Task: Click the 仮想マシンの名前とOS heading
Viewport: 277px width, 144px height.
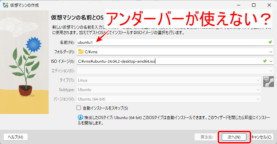Action: [x=77, y=17]
